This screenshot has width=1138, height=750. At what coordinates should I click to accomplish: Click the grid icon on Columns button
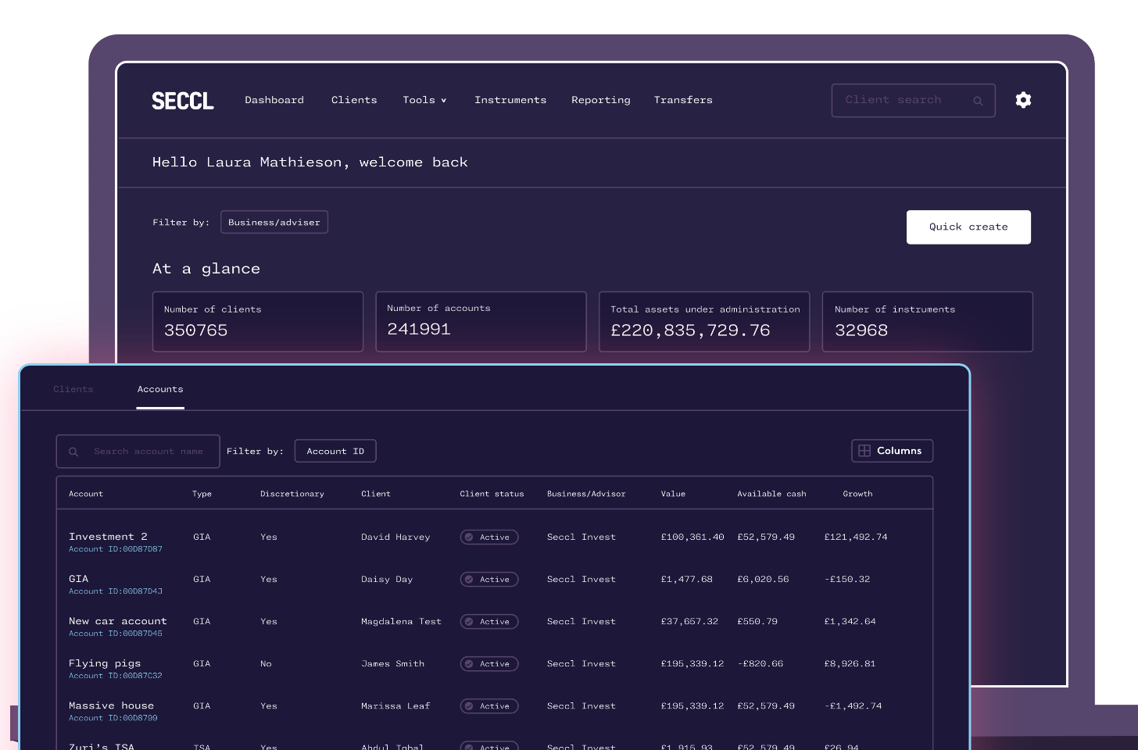point(864,451)
